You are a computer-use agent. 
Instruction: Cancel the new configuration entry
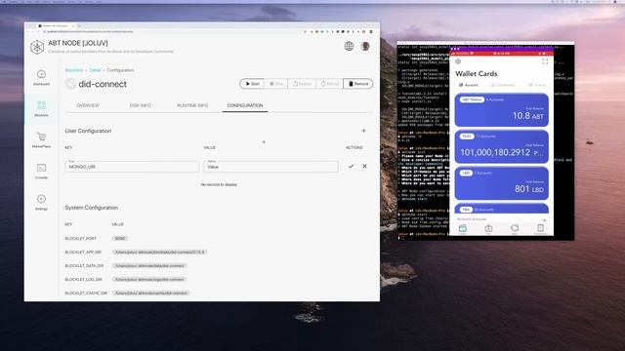364,167
